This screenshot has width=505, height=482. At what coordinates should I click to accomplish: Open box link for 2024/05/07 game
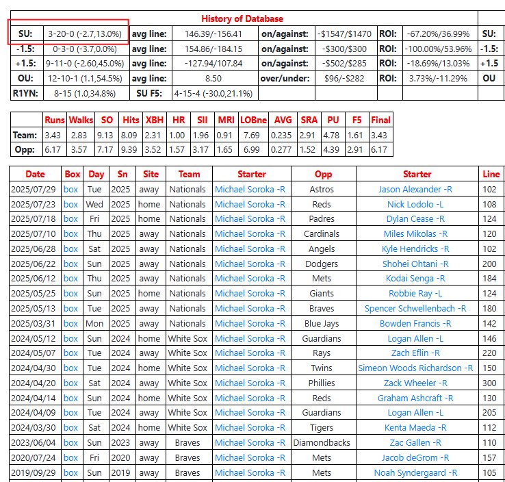(70, 353)
